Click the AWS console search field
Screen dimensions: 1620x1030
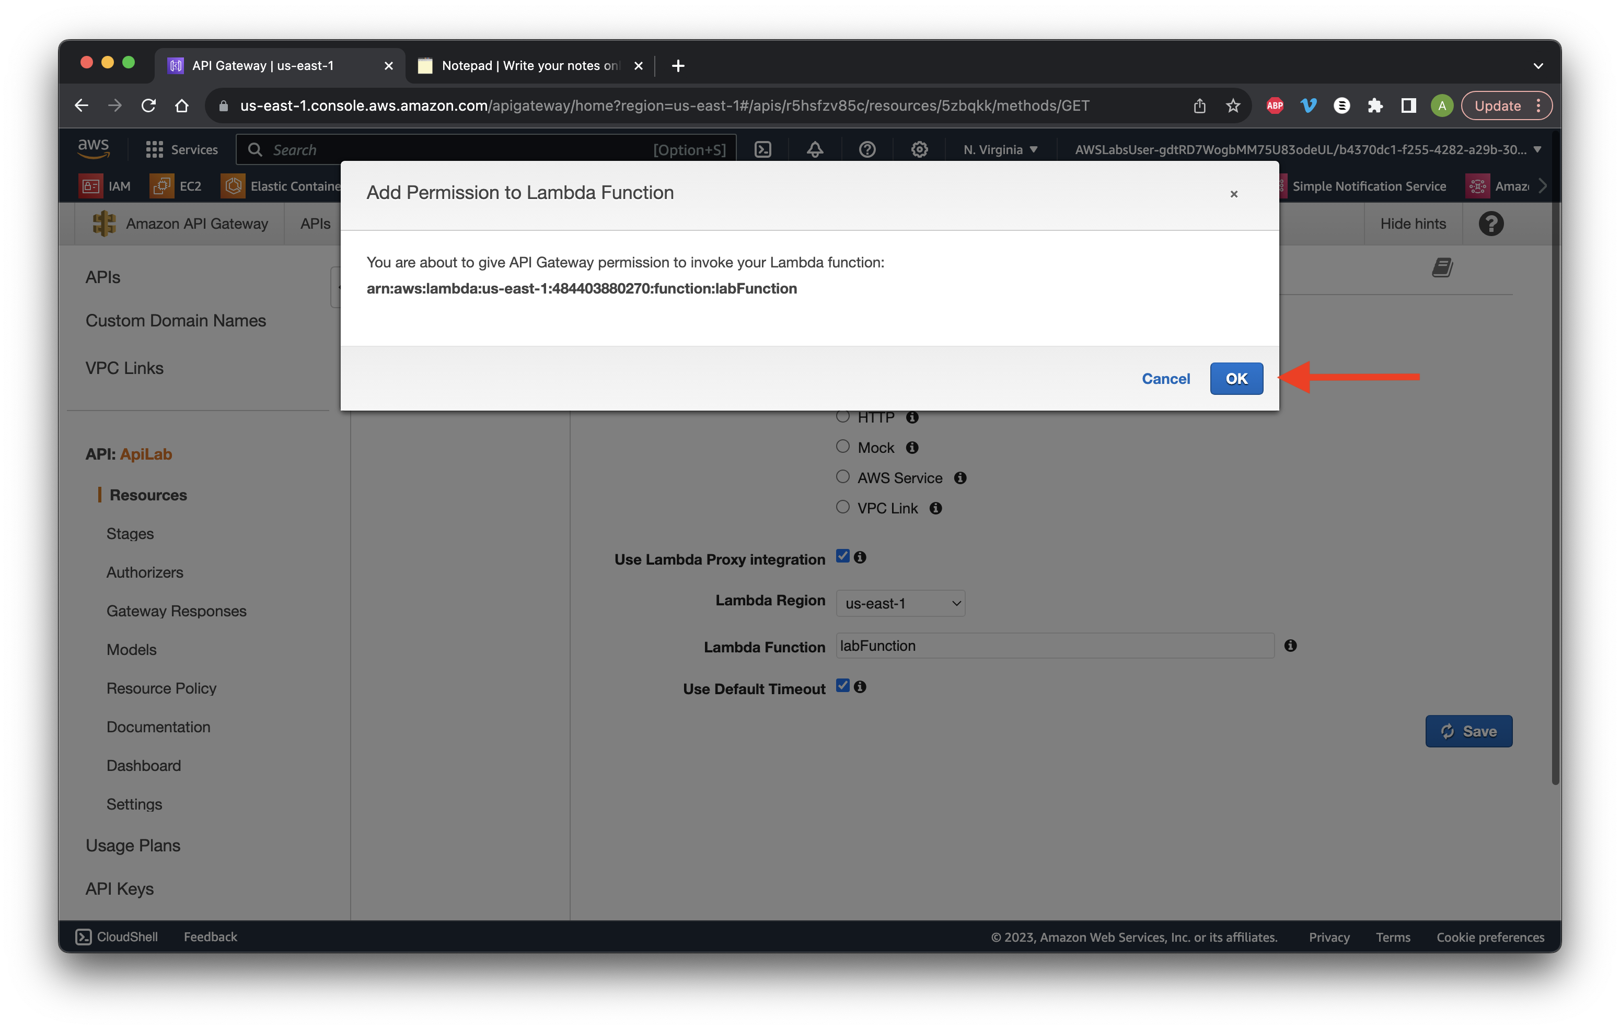click(x=485, y=149)
